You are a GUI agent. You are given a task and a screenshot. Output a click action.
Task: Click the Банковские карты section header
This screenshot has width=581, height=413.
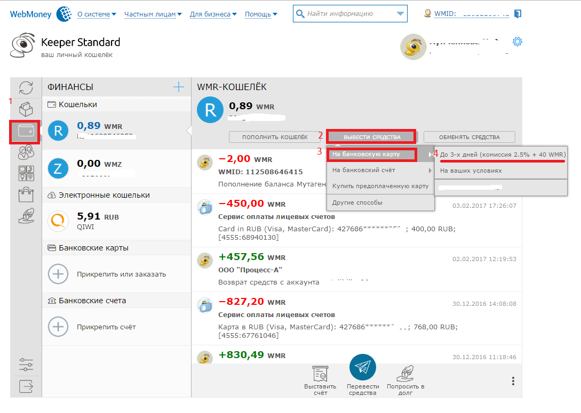click(x=117, y=248)
